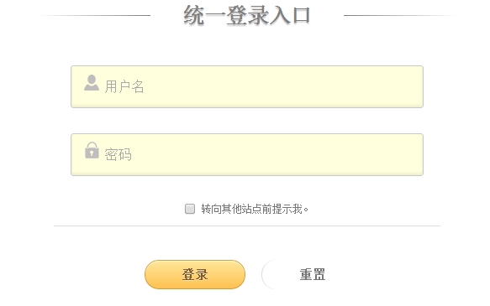
Task: Tick the warn-before-redirect checkbox box
Action: (x=190, y=209)
